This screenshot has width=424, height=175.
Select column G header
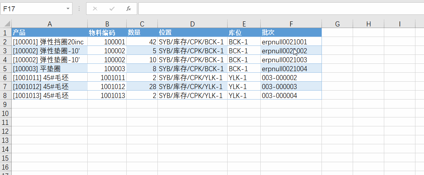337,24
